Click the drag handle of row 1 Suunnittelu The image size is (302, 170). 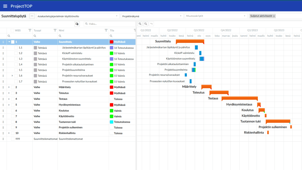tap(3, 42)
